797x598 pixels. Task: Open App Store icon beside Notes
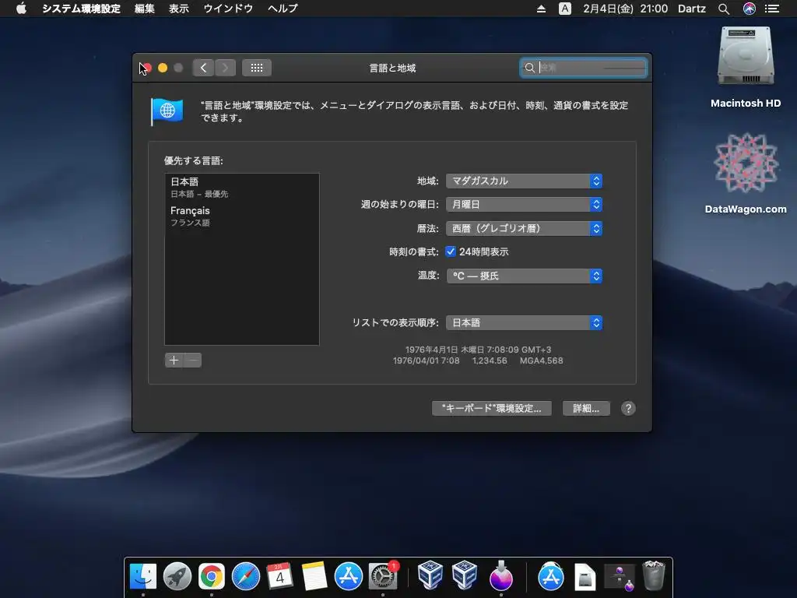(349, 577)
